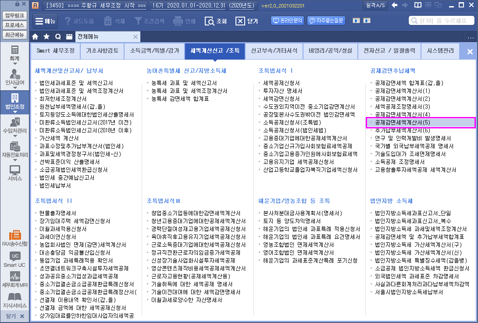Viewport: 478px width, 323px height.
Task: Open the main 메뉴 hamburger menu
Action: (x=45, y=21)
